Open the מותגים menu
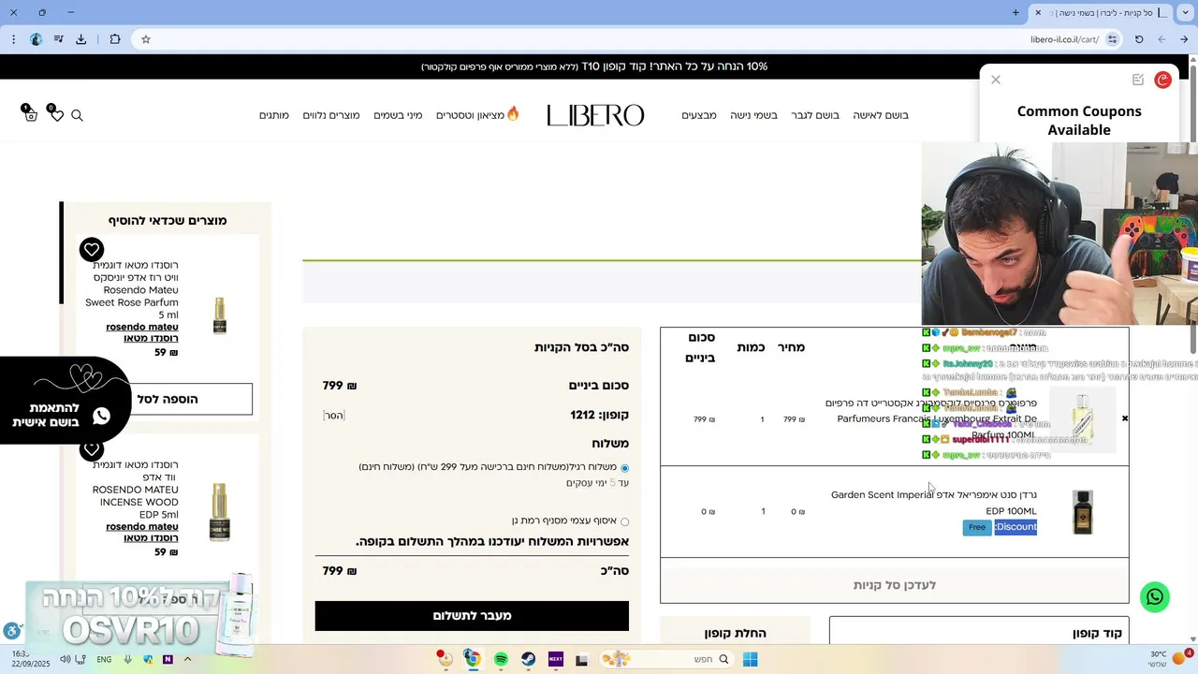This screenshot has height=674, width=1198. (274, 115)
